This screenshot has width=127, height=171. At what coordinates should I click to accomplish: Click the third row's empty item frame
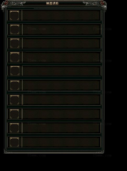click(x=15, y=43)
